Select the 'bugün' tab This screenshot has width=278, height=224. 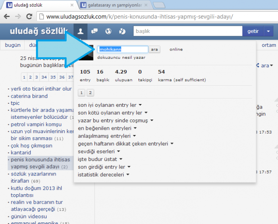click(13, 45)
